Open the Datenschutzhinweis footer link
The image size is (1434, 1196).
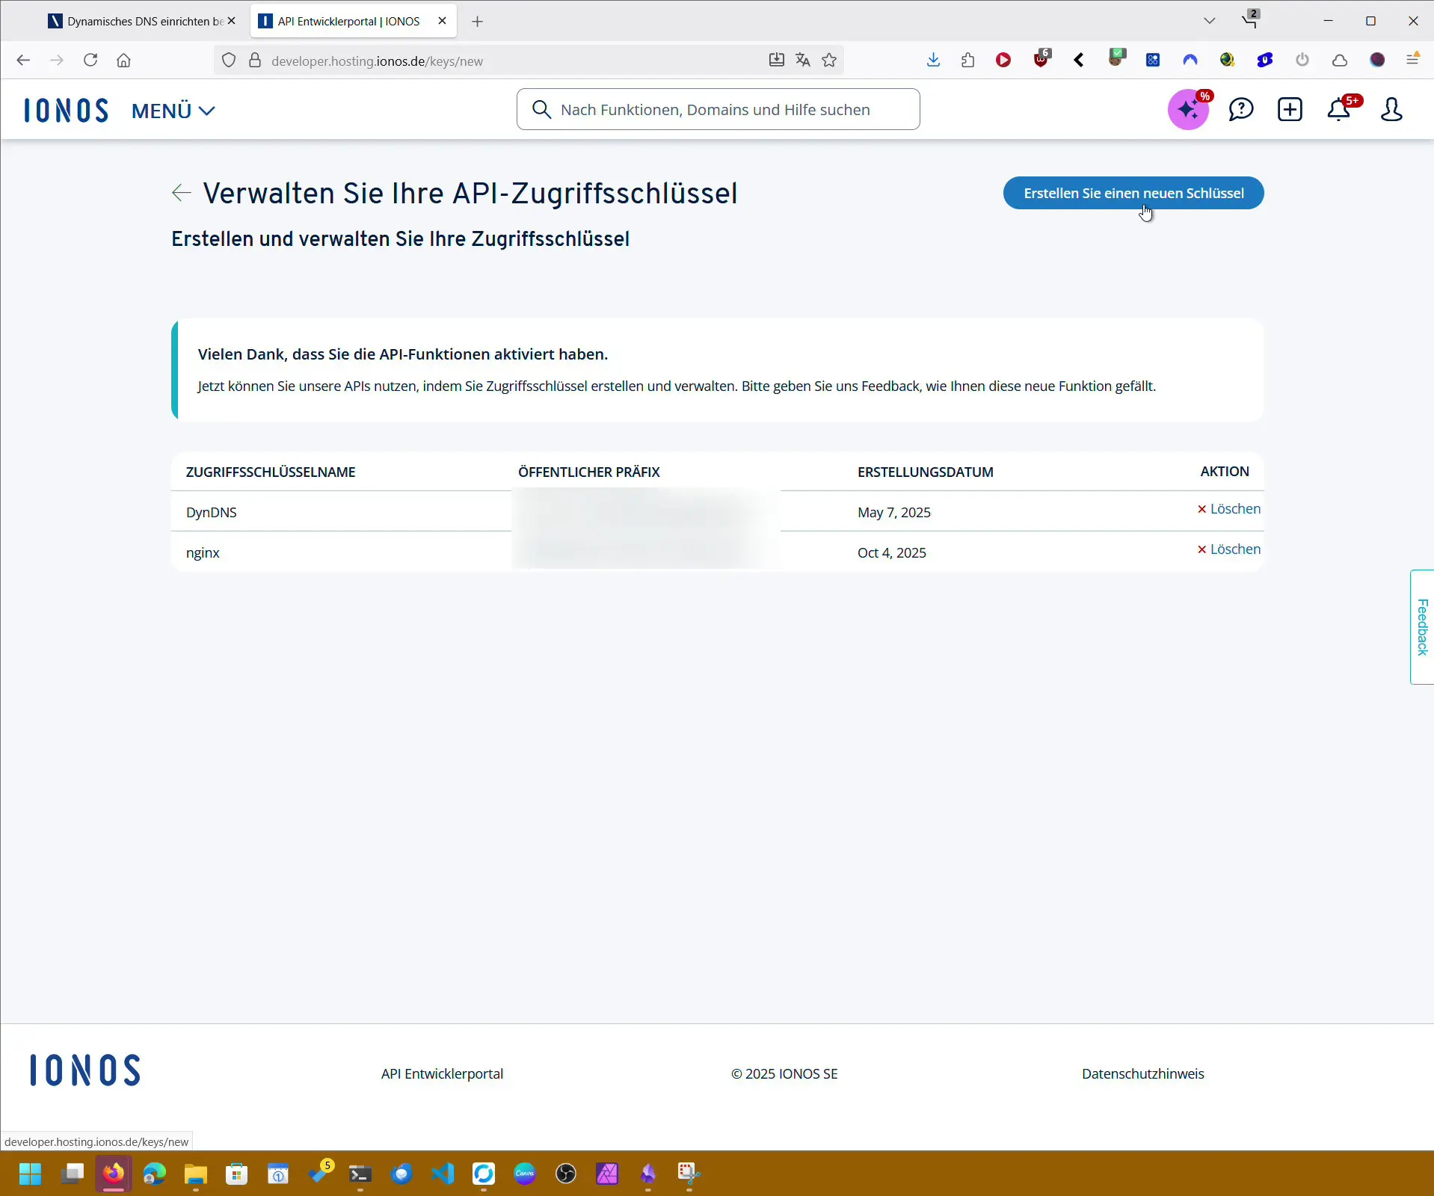pos(1142,1073)
